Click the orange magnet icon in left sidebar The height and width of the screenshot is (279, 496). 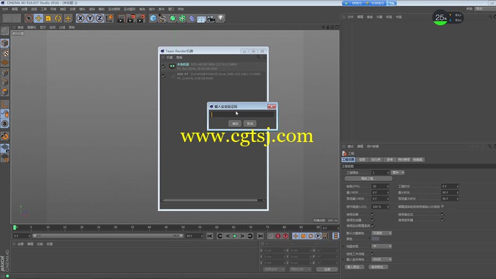[x=5, y=136]
